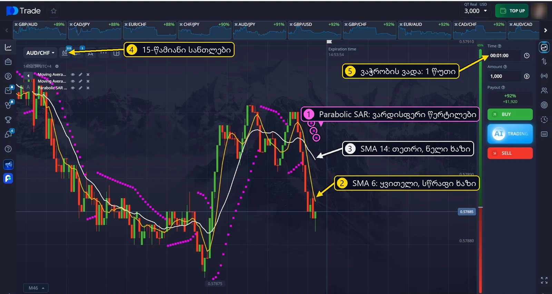Viewport: 552px width, 294px height.
Task: Switch amount mode using dollar icon
Action: tap(526, 76)
